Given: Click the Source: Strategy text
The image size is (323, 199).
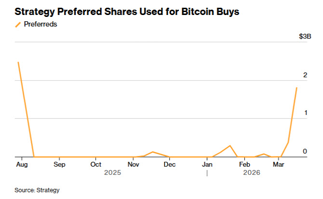Looking at the screenshot, I should click(37, 190).
